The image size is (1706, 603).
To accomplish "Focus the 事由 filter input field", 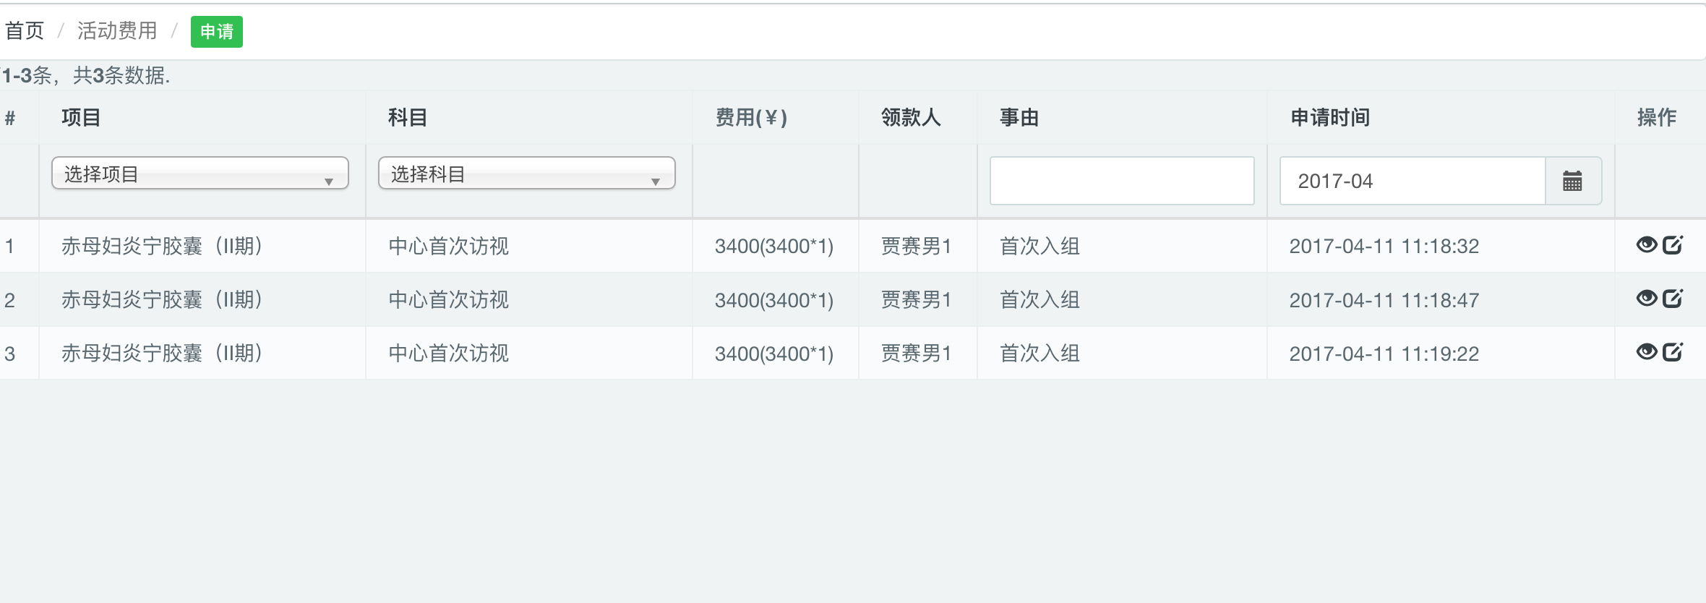I will 1122,181.
